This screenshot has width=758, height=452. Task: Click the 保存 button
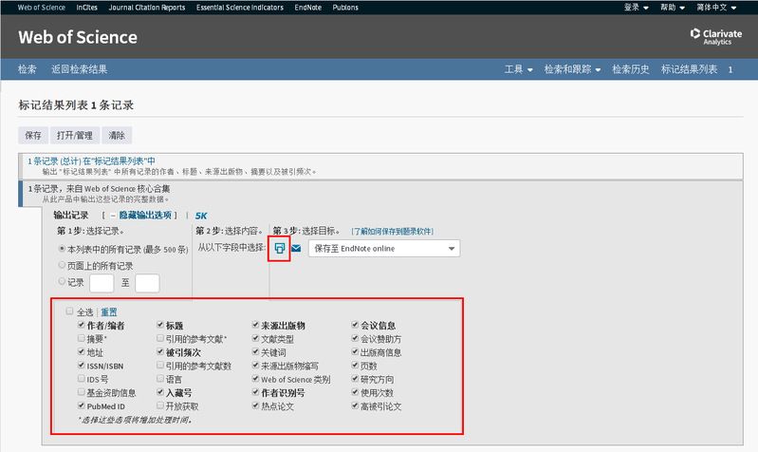(x=33, y=136)
